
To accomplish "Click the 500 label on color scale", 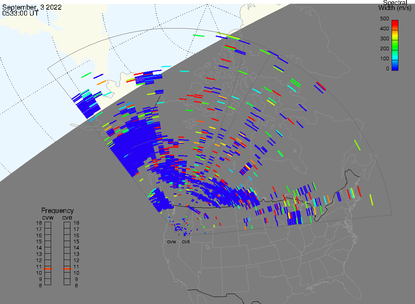I will [385, 19].
